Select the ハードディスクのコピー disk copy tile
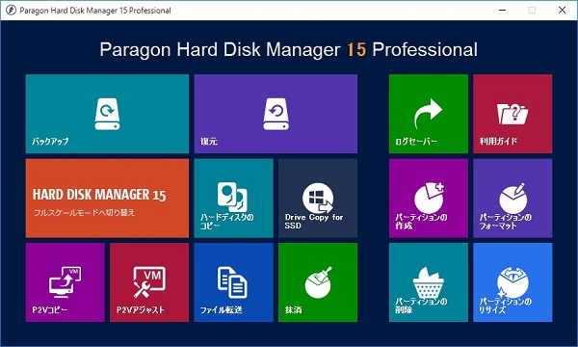 (x=234, y=198)
